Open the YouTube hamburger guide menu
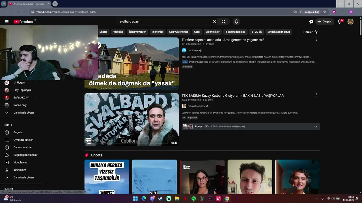The height and width of the screenshot is (203, 362). [x=7, y=22]
